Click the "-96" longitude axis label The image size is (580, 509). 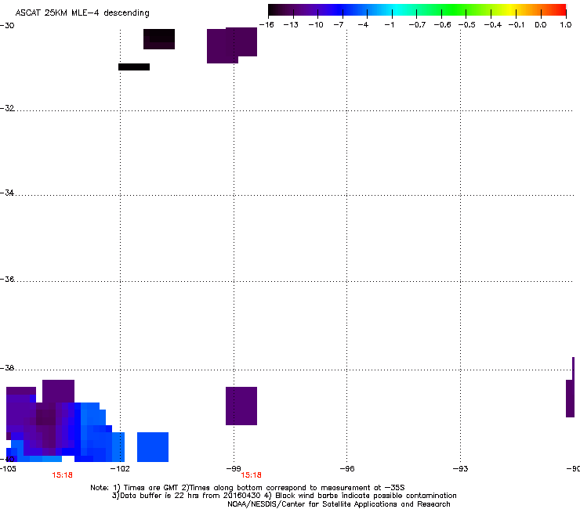pos(347,469)
